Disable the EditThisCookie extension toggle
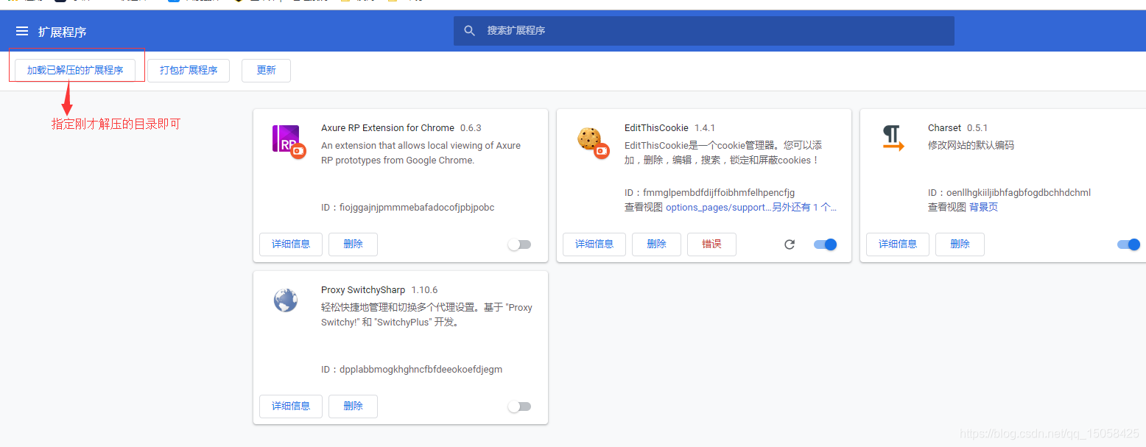The height and width of the screenshot is (447, 1146). [826, 244]
